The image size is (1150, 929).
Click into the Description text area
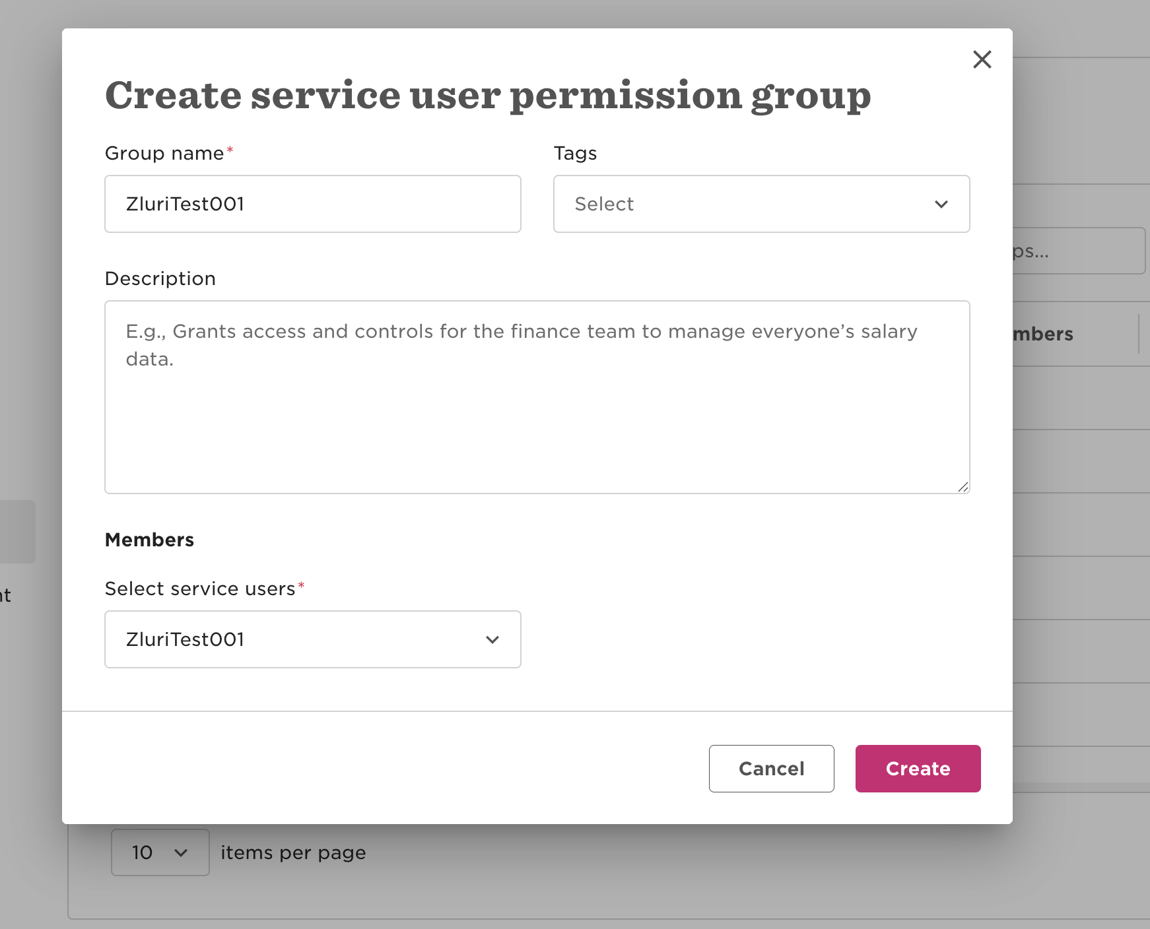pos(537,397)
